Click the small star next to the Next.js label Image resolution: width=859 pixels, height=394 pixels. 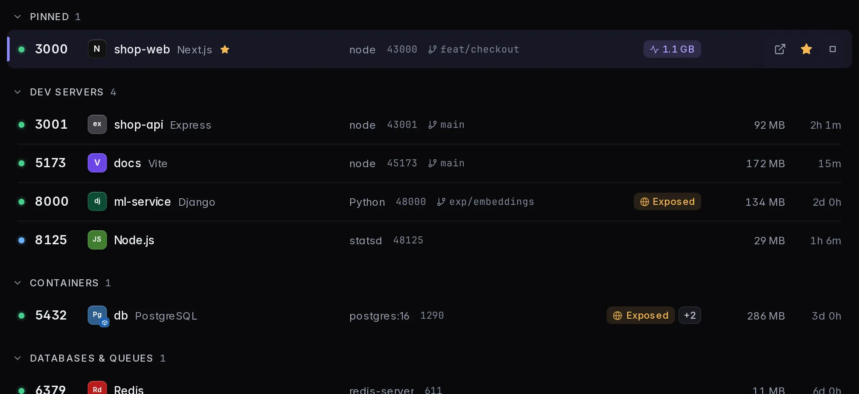[x=225, y=49]
